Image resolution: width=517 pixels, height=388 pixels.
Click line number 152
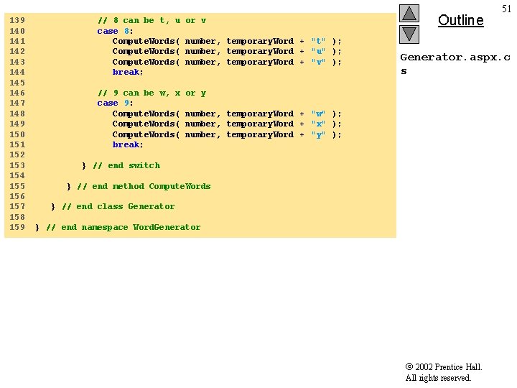[17, 154]
